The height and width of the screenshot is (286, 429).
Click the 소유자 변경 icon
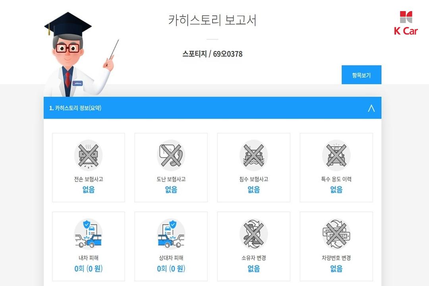click(253, 234)
